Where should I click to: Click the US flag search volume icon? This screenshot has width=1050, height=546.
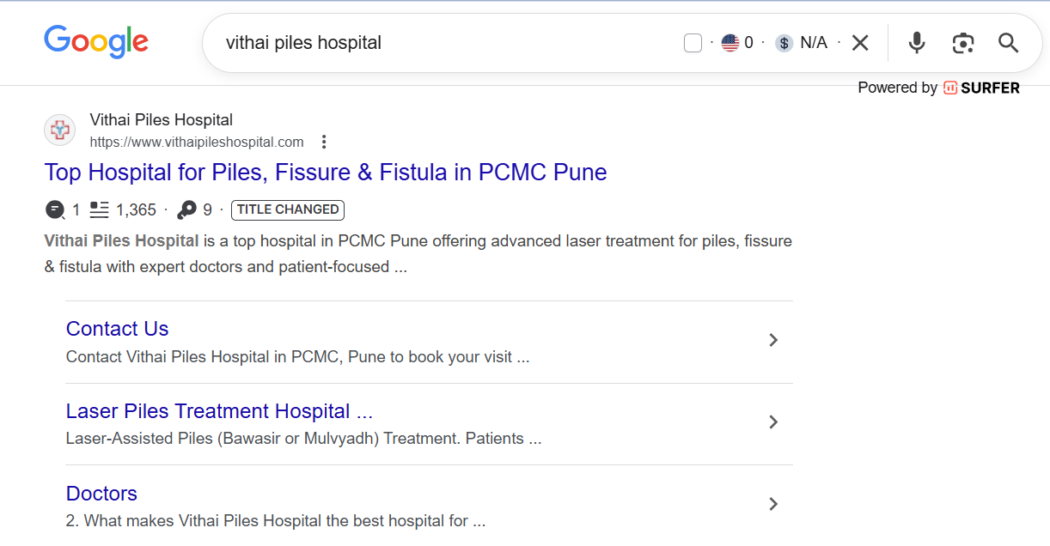(x=730, y=43)
